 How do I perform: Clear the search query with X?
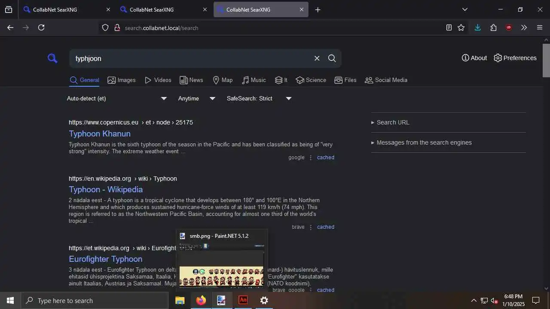click(317, 58)
